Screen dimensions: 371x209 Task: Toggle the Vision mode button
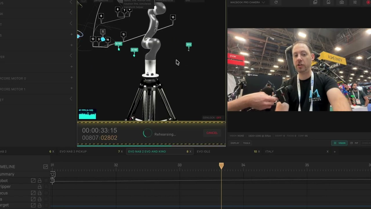[339, 143]
